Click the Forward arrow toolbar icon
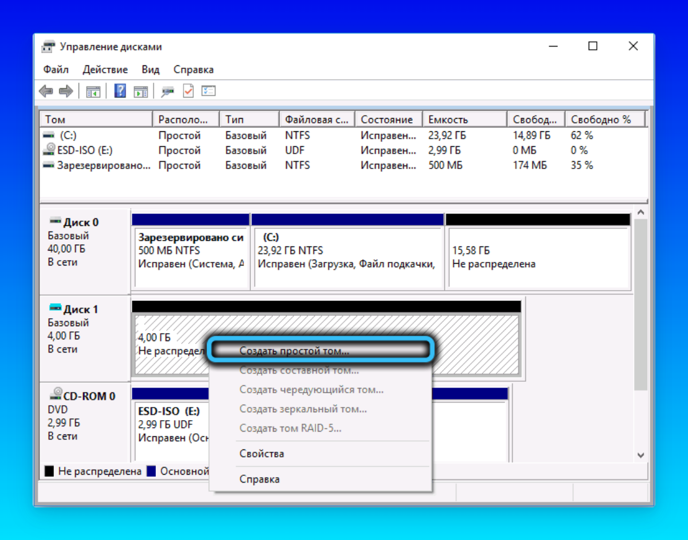 tap(66, 91)
